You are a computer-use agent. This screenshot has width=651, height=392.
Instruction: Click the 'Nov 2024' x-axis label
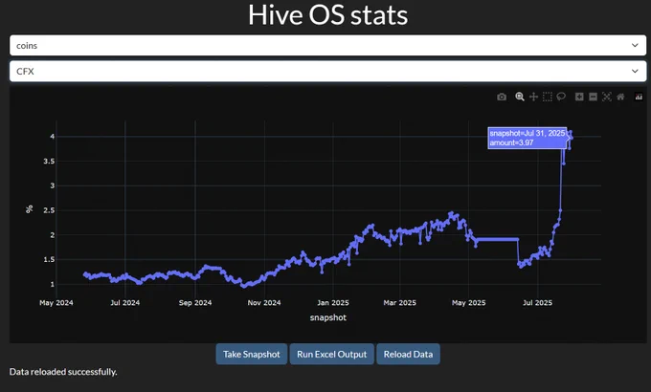point(264,303)
